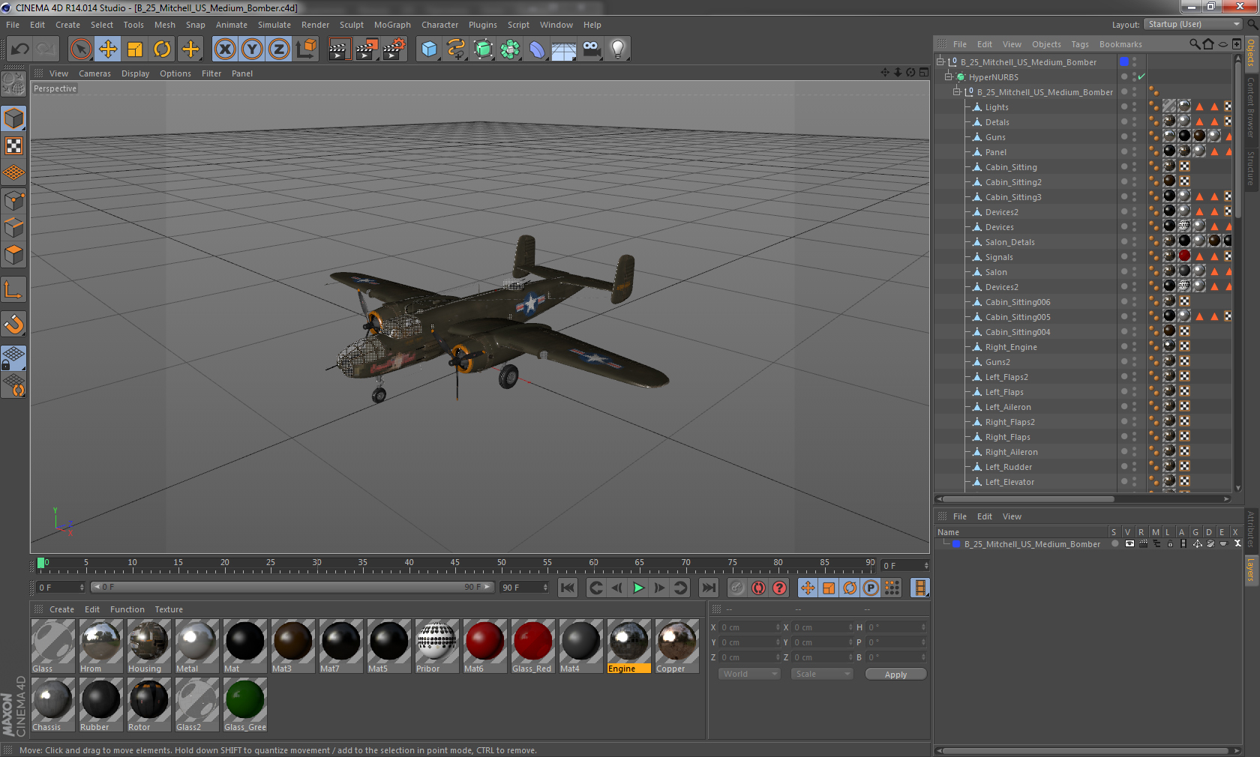Open the World coordinate dropdown
Viewport: 1260px width, 757px height.
point(749,674)
